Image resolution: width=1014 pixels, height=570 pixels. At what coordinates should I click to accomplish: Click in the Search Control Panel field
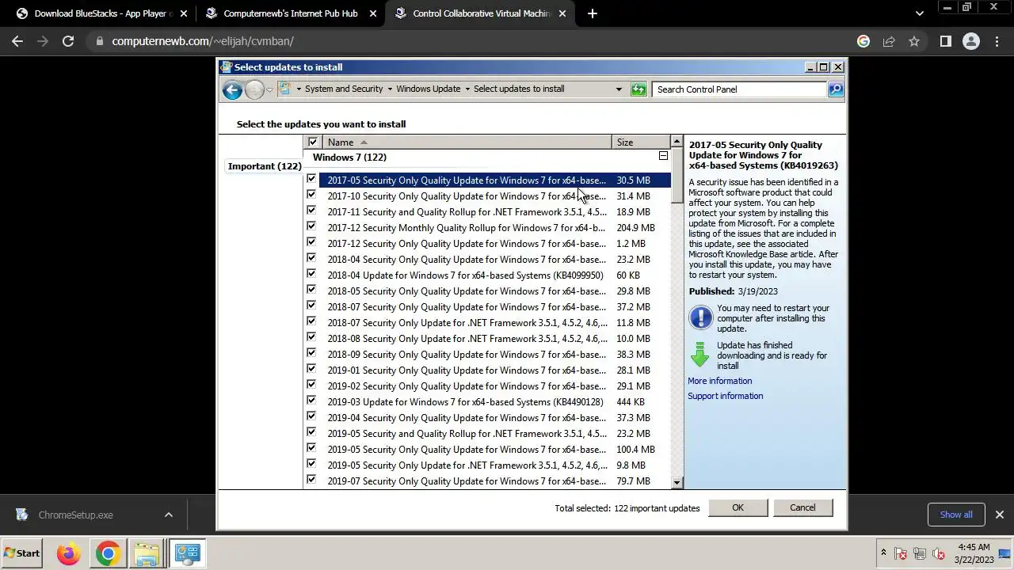740,89
